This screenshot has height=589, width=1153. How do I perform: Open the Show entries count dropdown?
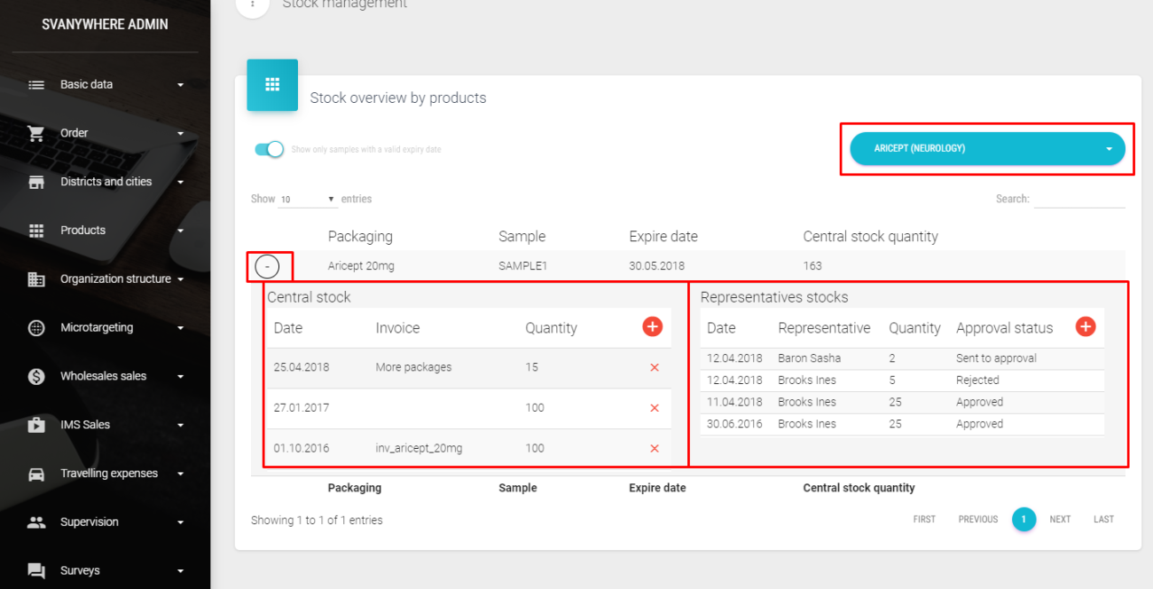coord(307,200)
